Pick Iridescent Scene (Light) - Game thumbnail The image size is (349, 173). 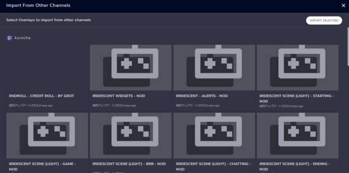[47, 135]
